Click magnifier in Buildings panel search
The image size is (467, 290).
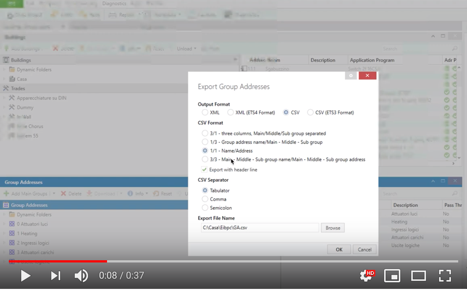[455, 48]
